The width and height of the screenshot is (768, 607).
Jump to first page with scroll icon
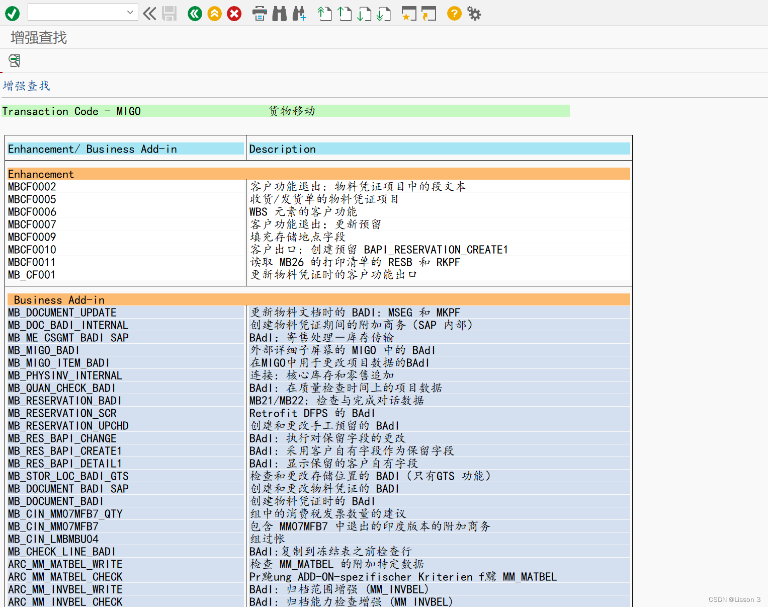click(324, 14)
